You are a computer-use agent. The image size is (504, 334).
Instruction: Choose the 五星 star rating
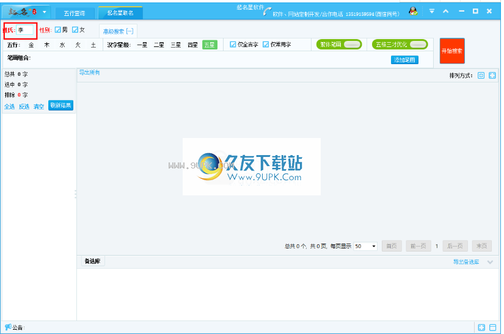210,45
